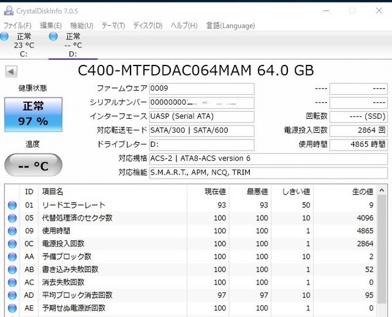Click the scroll up arrow of SMART list
Image resolution: width=392 pixels, height=317 pixels.
pyautogui.click(x=382, y=190)
